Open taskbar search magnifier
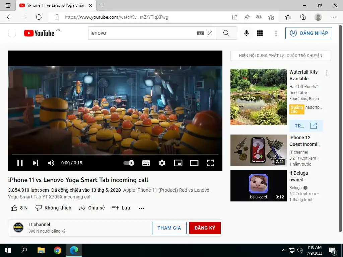The height and width of the screenshot is (257, 343). (24, 250)
